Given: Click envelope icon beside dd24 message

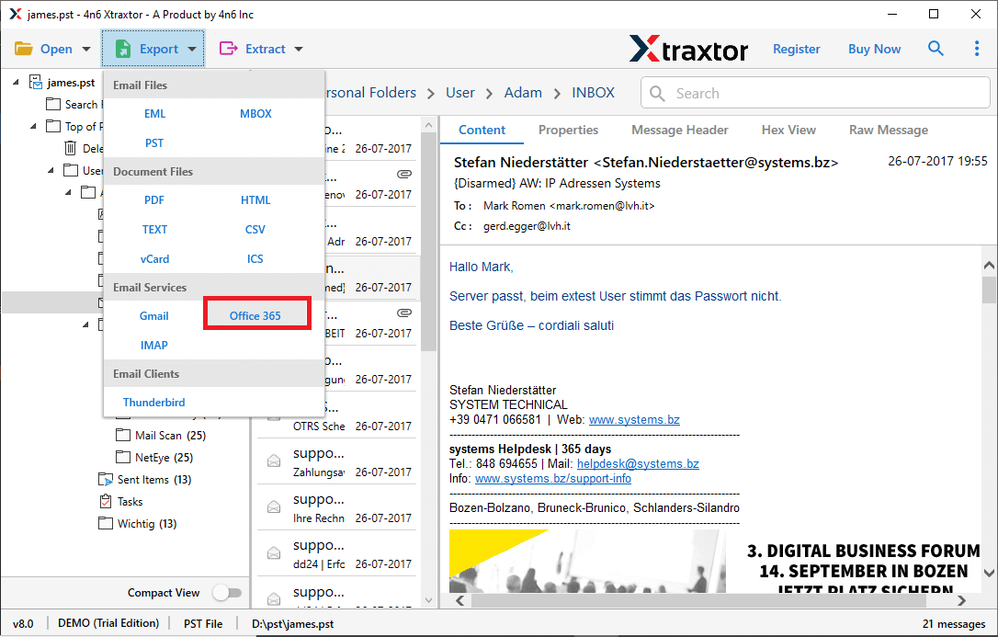Looking at the screenshot, I should [274, 553].
